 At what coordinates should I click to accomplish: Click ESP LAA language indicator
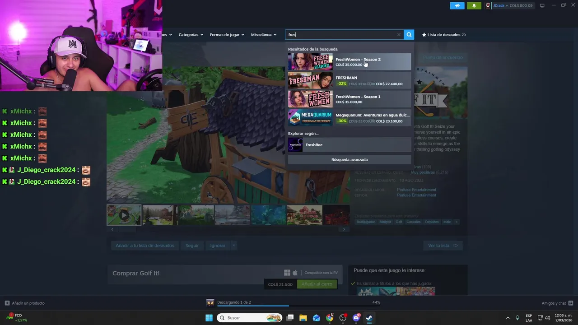coord(529,318)
